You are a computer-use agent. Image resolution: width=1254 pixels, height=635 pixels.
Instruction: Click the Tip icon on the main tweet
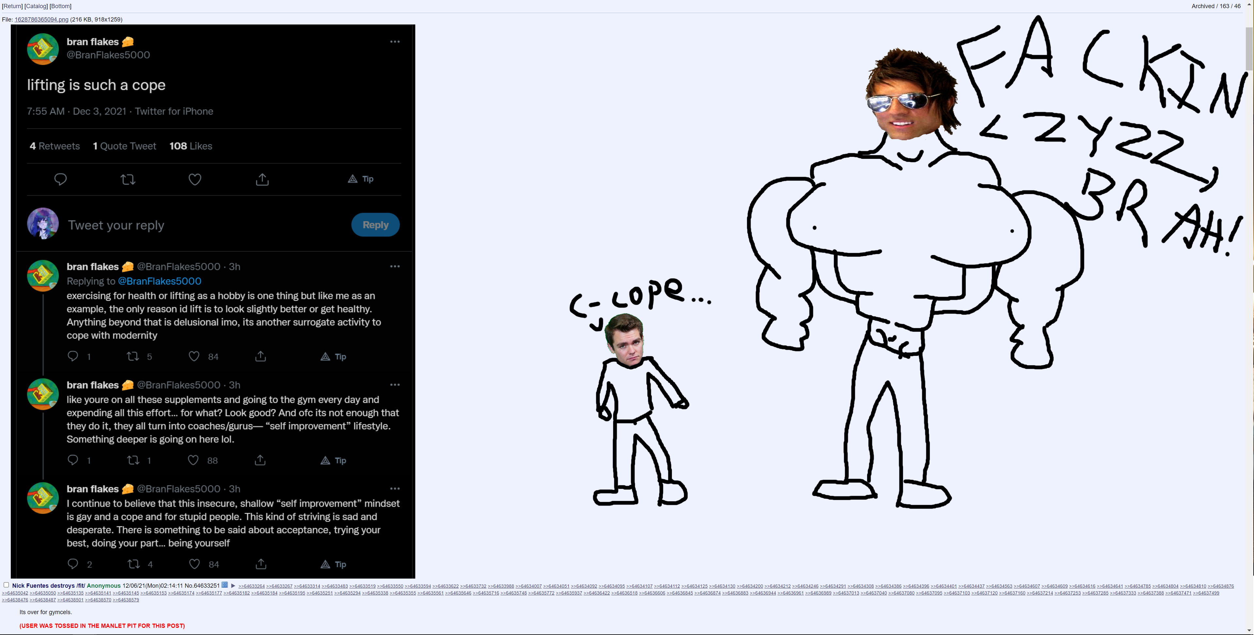(361, 179)
